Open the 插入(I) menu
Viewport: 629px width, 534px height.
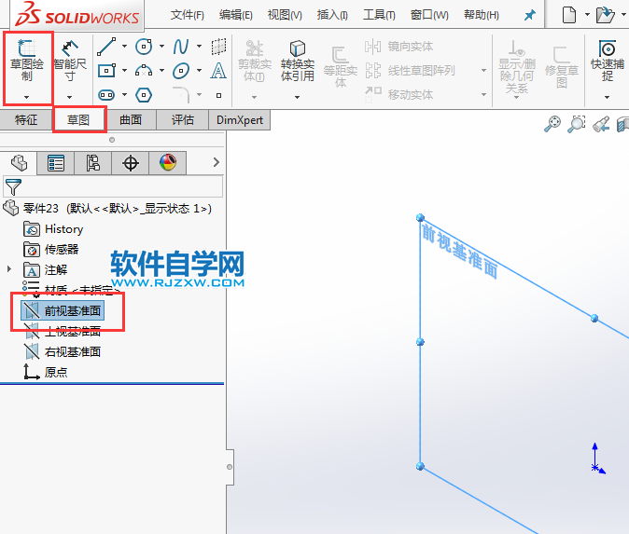point(332,15)
